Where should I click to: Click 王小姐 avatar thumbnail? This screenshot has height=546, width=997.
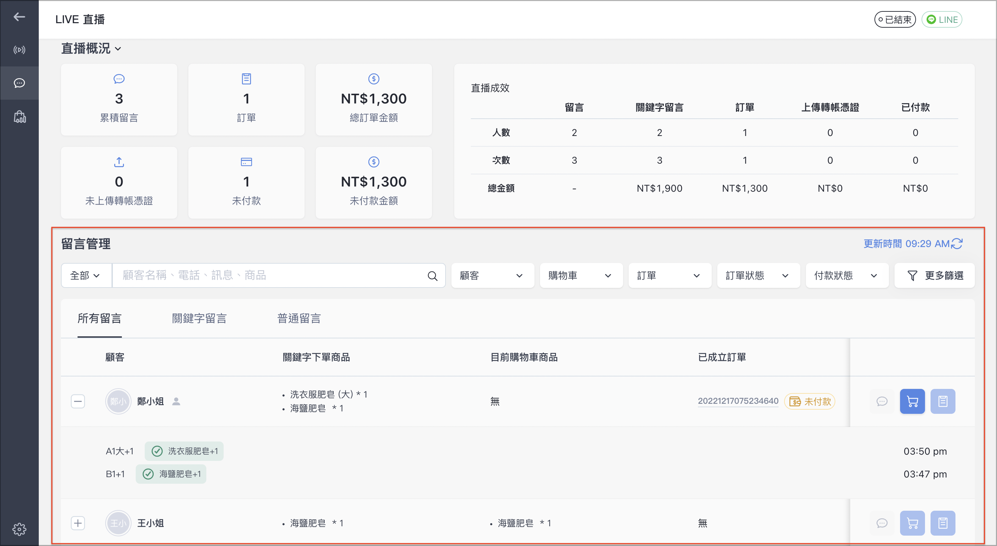[x=118, y=523]
